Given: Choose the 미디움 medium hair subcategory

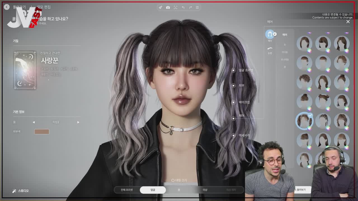Looking at the screenshot, I should click(285, 52).
